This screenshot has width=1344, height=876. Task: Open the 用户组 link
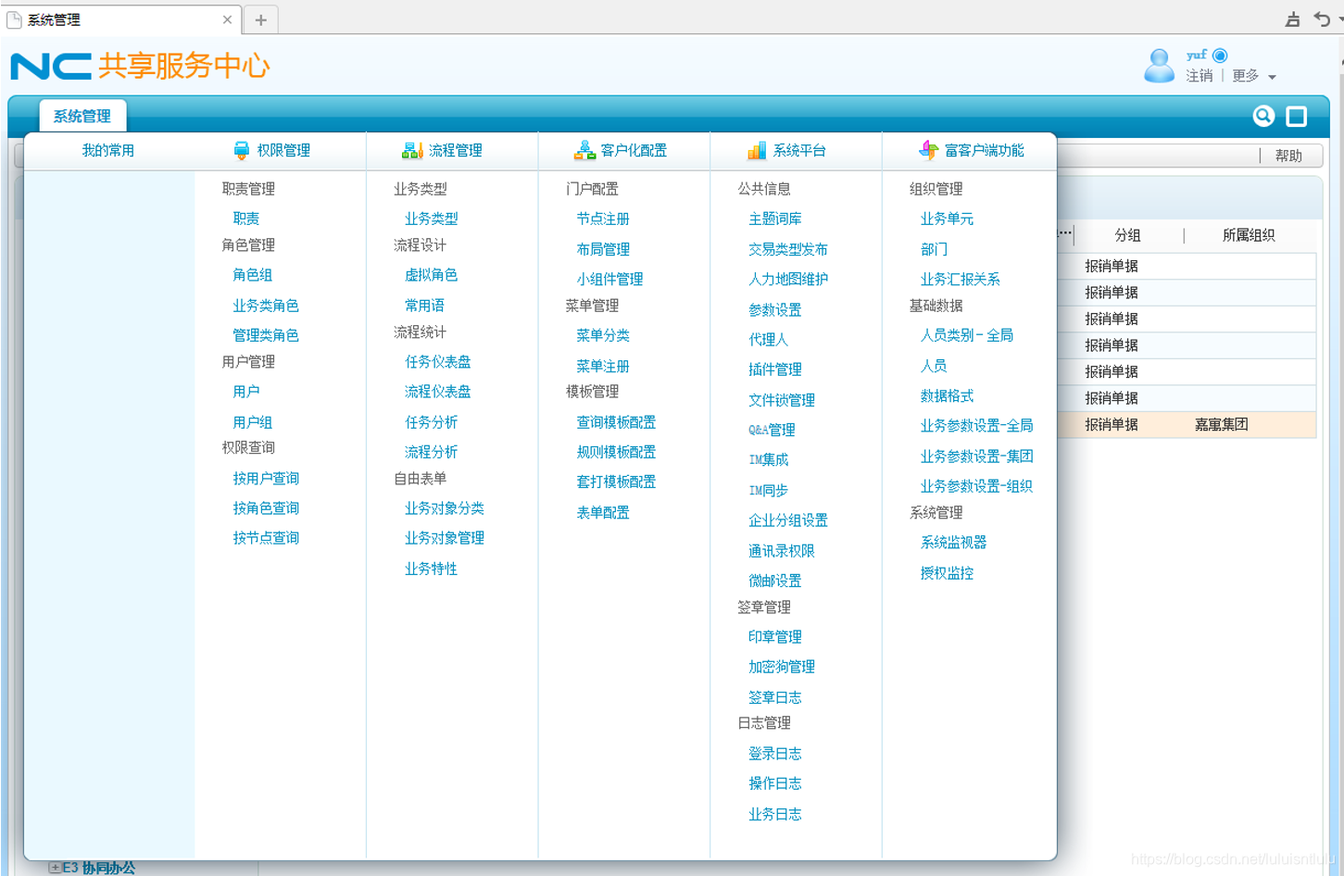coord(253,422)
